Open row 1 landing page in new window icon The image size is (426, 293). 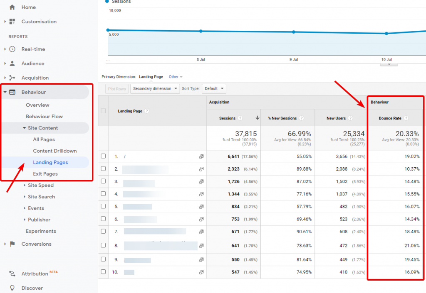click(201, 156)
